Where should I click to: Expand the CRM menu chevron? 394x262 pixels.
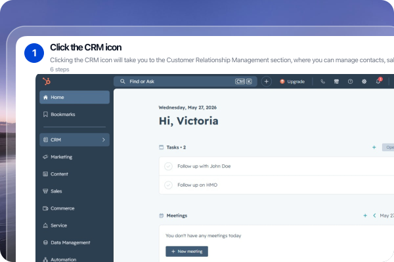pos(104,140)
